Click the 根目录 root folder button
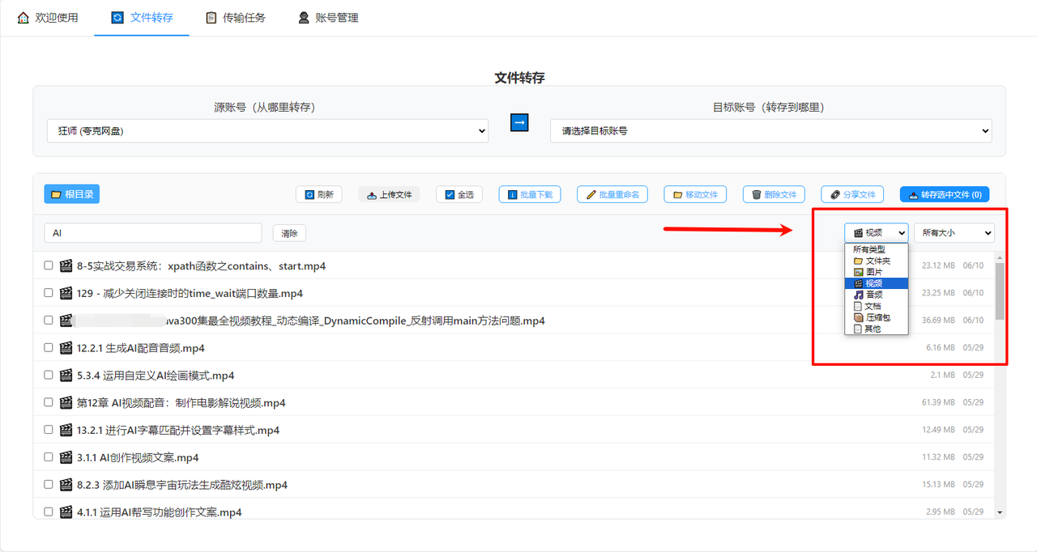The width and height of the screenshot is (1037, 552). (x=72, y=194)
